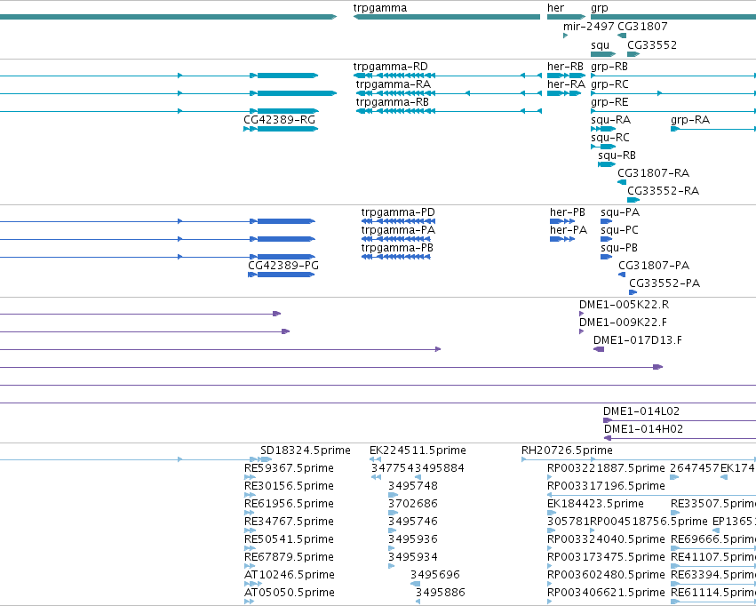Select the EK224511.5prime EST
Viewport: 756px width, 606px height.
(375, 460)
